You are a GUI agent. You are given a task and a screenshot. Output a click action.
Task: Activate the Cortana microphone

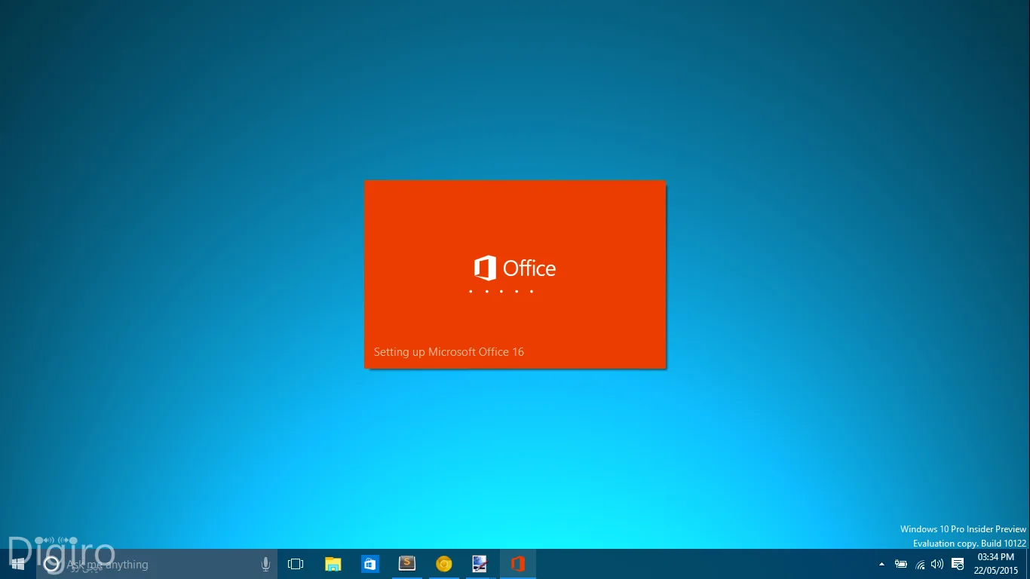[265, 564]
